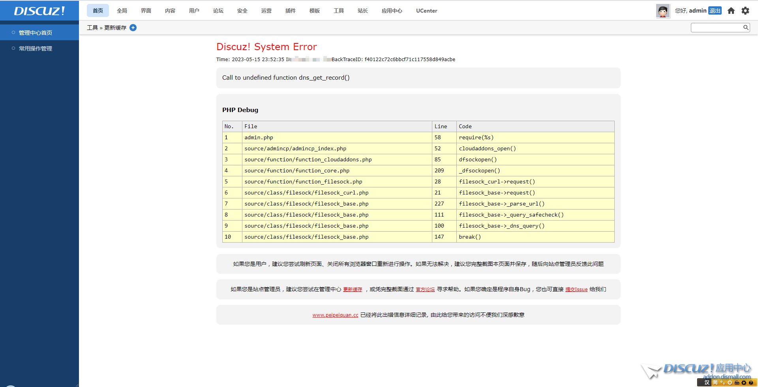The height and width of the screenshot is (387, 758).
Task: Switch the 简 simplified/traditional IME option
Action: coord(715,382)
